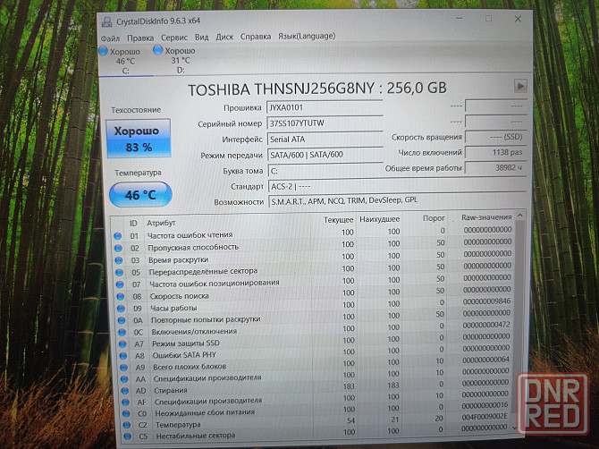The image size is (599, 449).
Task: Click status dot for Нестабильные сектора
Action: pyautogui.click(x=128, y=436)
